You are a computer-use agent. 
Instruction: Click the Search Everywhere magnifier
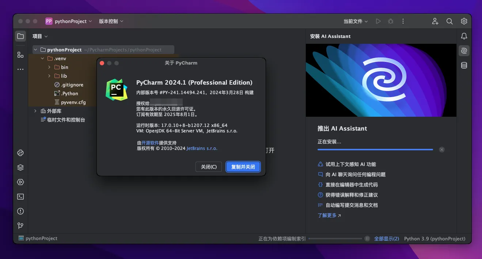click(449, 22)
